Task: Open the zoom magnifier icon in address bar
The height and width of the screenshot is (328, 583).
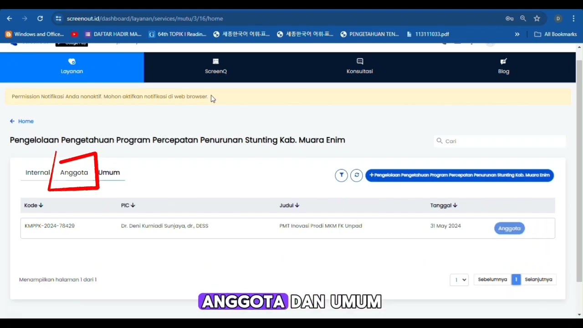Action: [x=523, y=19]
